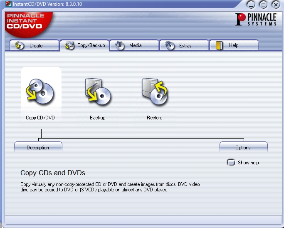The image size is (284, 228).
Task: Click the disc icon on the Create tab
Action: point(20,45)
